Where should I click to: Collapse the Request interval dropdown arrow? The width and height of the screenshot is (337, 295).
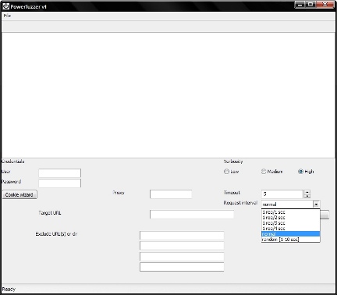click(x=316, y=204)
